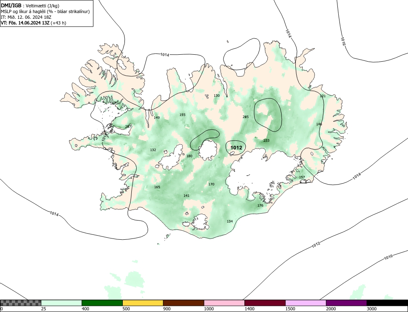The height and width of the screenshot is (312, 408).
Task: Select the map value 149
Action: tap(157, 118)
